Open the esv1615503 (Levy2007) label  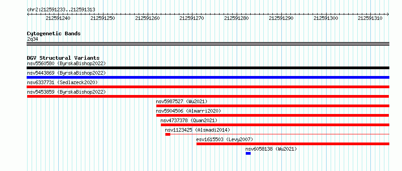click(225, 139)
